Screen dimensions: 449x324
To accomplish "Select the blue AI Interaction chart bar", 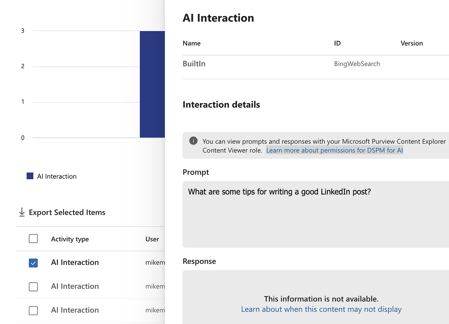I will [x=152, y=84].
